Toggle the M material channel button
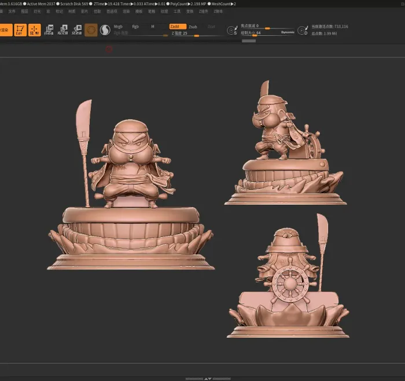405x381 pixels. click(153, 27)
